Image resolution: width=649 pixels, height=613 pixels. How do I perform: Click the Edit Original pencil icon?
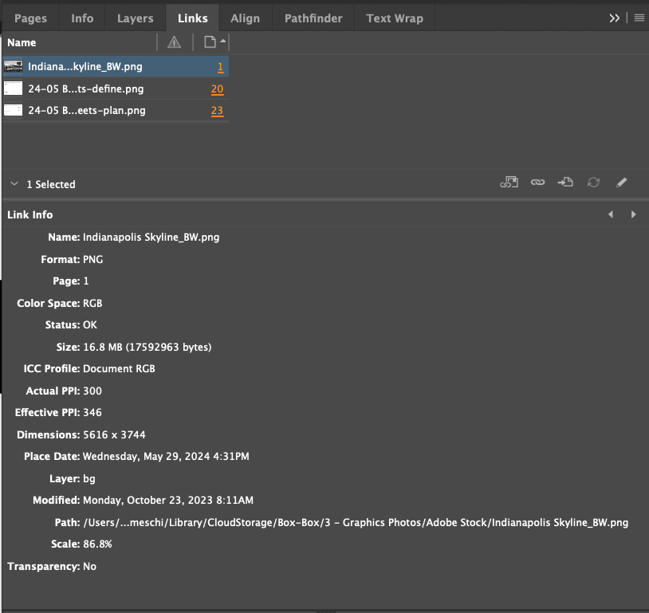621,182
